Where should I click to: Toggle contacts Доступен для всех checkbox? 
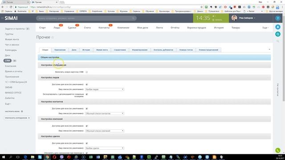87,108
